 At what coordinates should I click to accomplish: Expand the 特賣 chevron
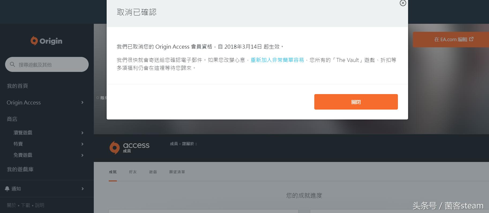tap(83, 144)
